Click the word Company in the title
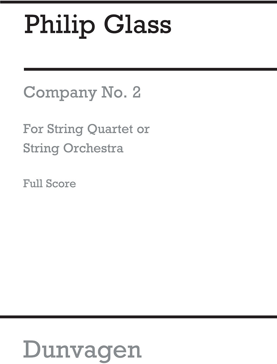Viewport: 277px width, 364px height. coord(60,92)
